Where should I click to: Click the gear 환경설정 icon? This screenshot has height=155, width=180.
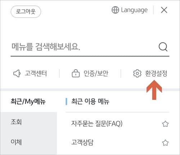click(137, 73)
